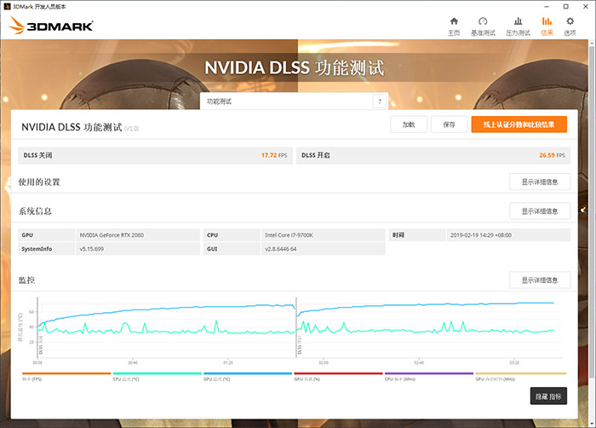The height and width of the screenshot is (428, 596).
Task: Click the DLSS 关闭 start marker in the chart
Action: point(41,344)
